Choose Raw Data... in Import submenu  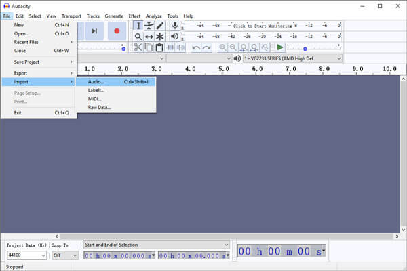coord(116,107)
